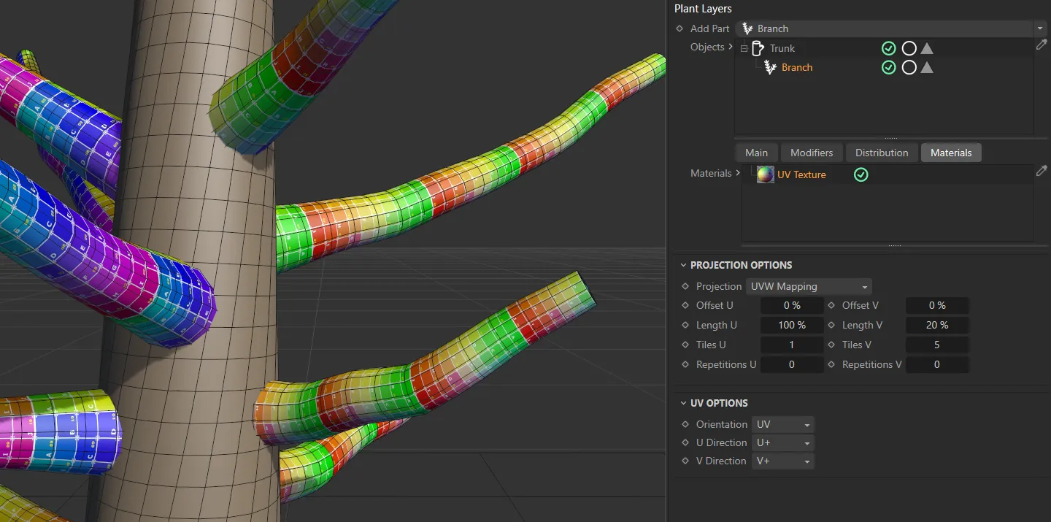Click the gray triangle icon on Branch row
This screenshot has height=522, width=1051.
(x=927, y=67)
